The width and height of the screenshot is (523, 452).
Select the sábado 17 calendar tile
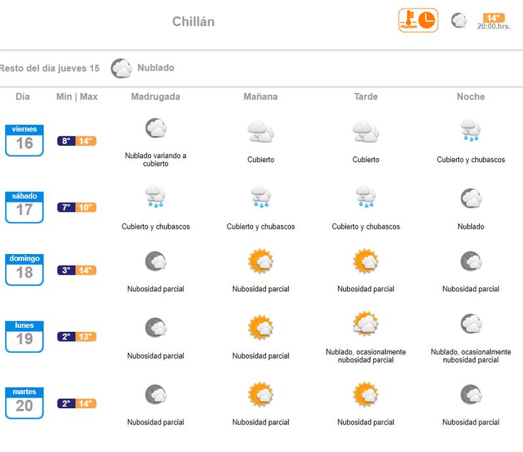(24, 206)
